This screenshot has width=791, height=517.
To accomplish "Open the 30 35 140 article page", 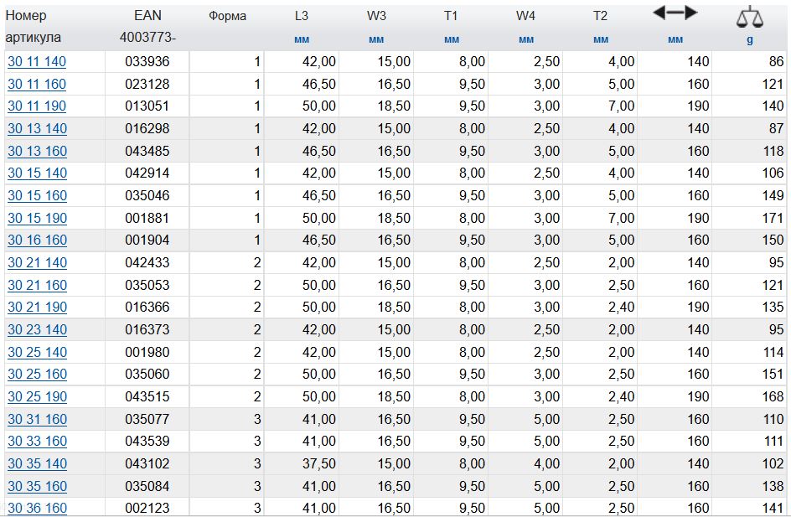I will click(37, 464).
